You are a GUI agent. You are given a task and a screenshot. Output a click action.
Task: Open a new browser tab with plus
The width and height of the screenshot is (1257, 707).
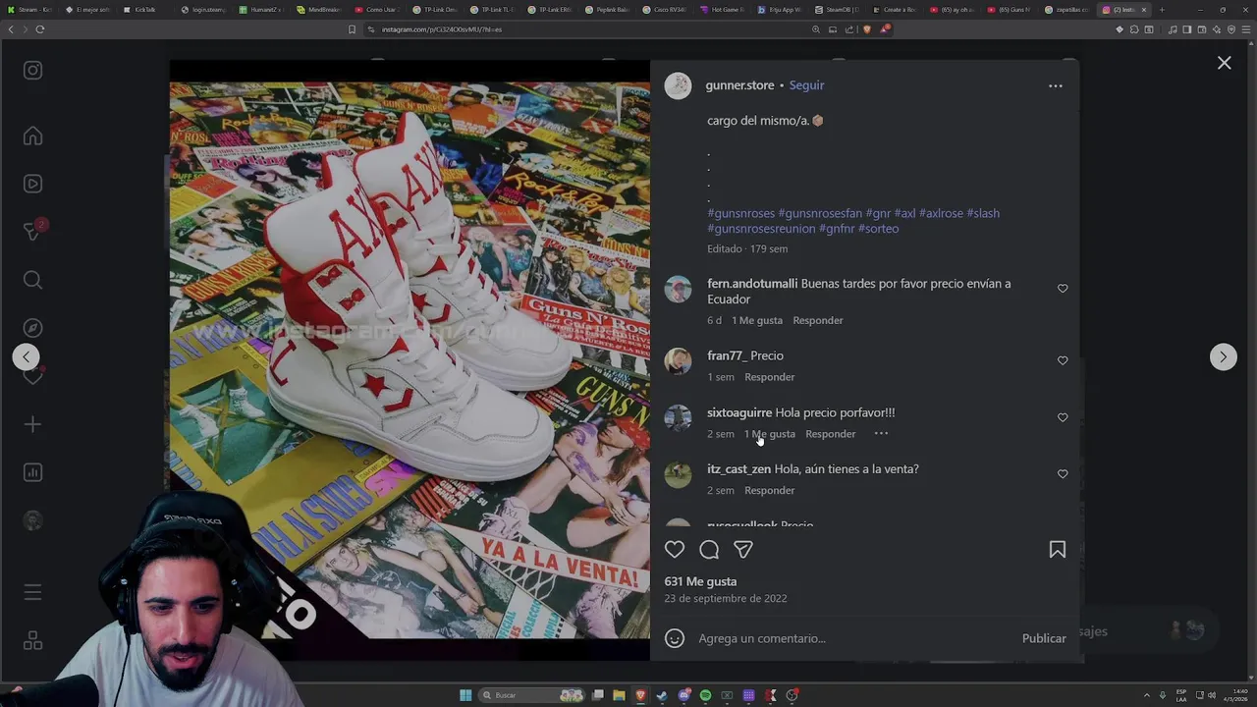pyautogui.click(x=1162, y=10)
